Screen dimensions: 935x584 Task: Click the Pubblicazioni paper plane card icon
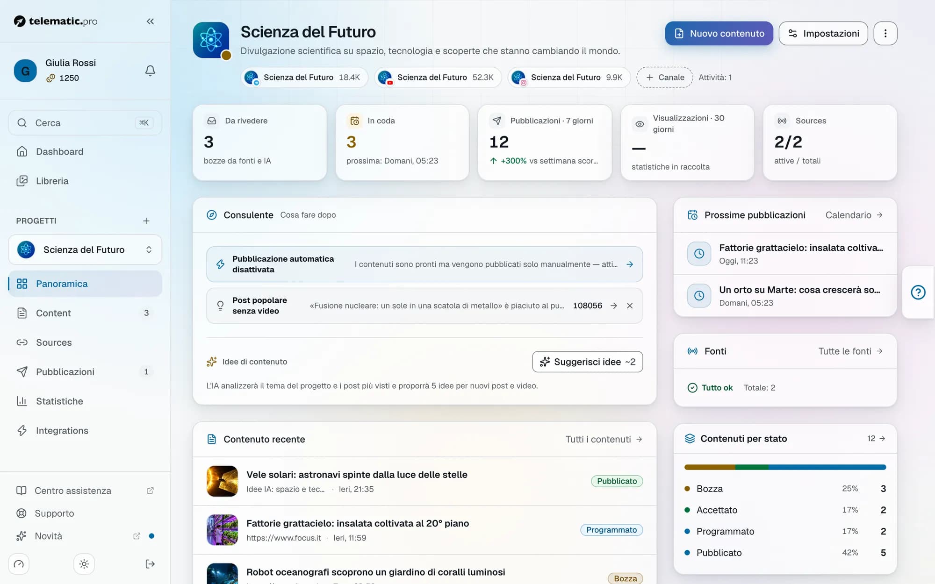497,121
